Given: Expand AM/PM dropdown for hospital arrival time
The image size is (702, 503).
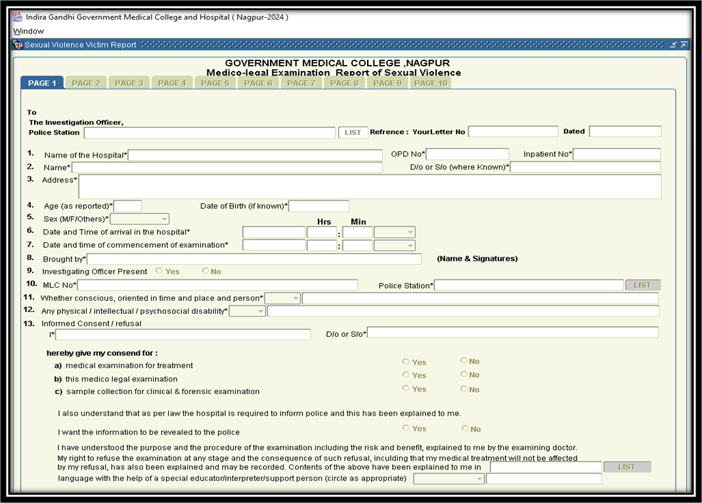Looking at the screenshot, I should [x=395, y=232].
